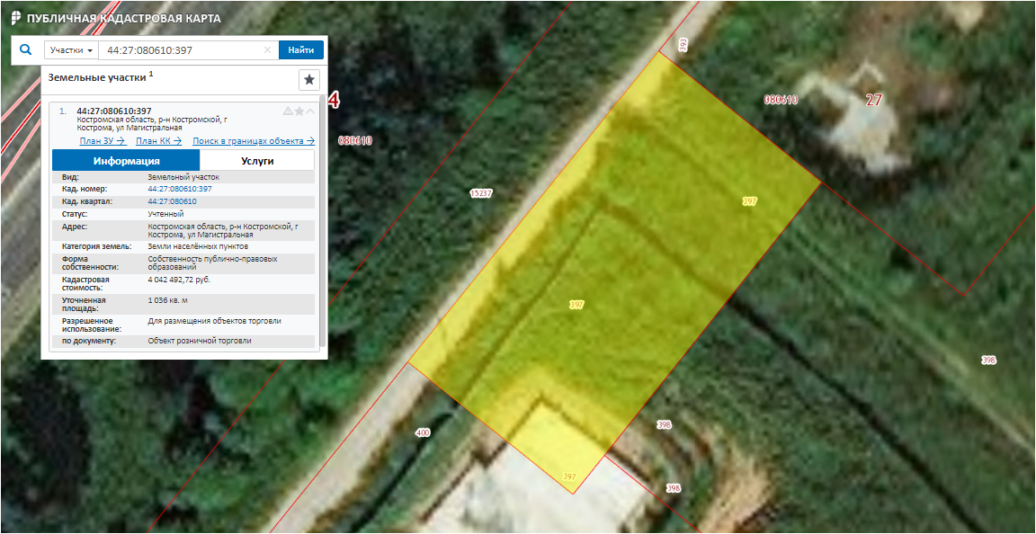The image size is (1036, 534).
Task: Open the Участки search type dropdown
Action: (x=72, y=50)
